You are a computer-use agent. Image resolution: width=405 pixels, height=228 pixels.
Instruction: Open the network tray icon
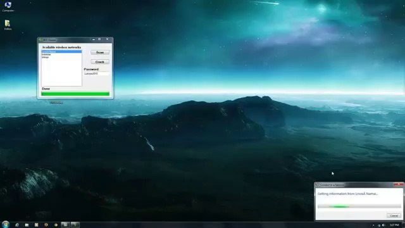[x=379, y=225]
